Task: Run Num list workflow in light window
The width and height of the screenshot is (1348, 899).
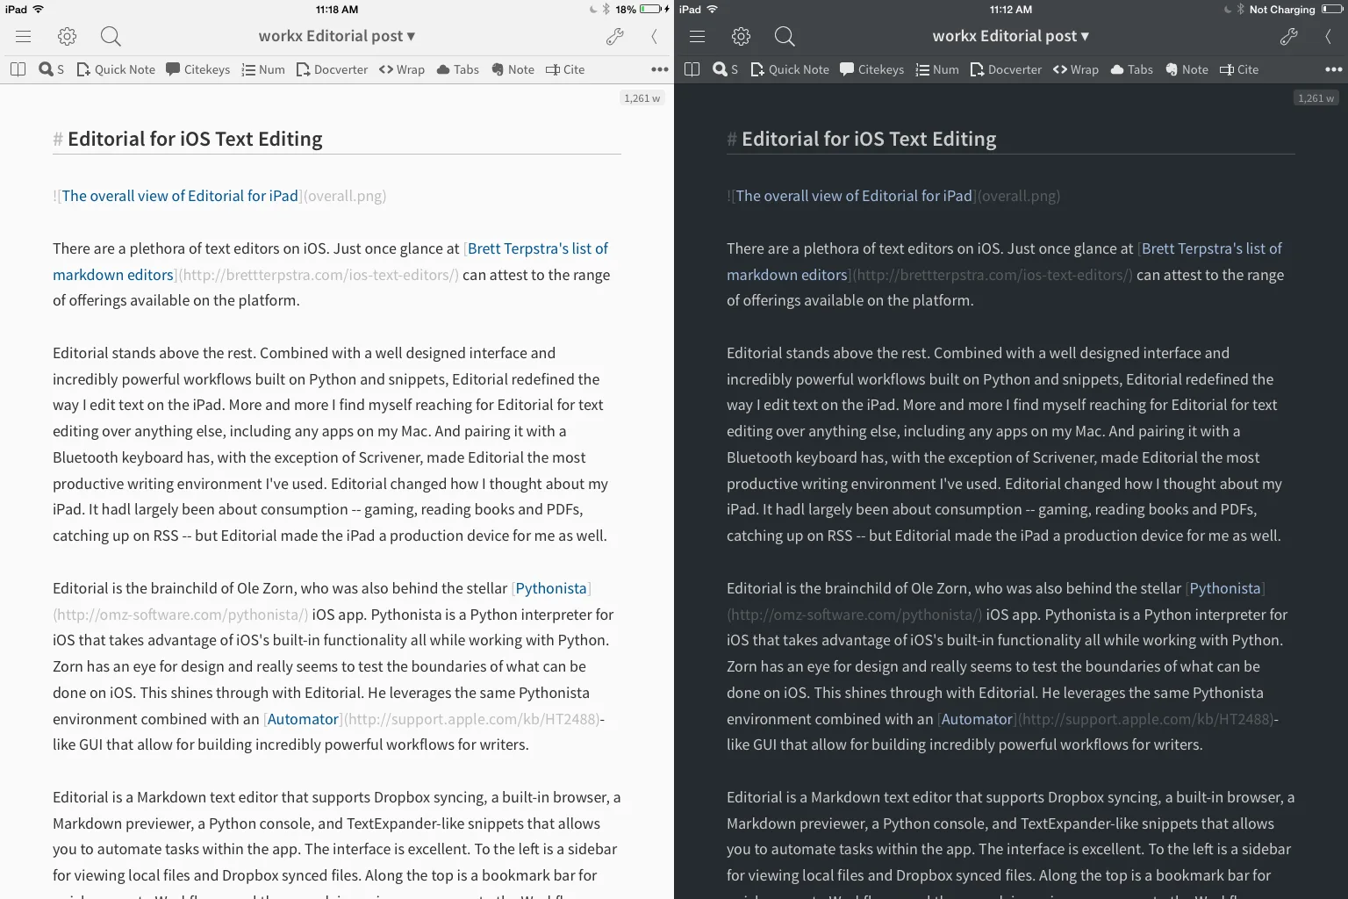Action: pos(263,69)
